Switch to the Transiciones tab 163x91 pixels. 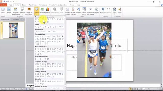33,5
